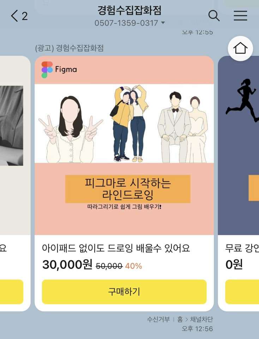
Task: Tap the yellow button on the right card
Action: pos(242,292)
